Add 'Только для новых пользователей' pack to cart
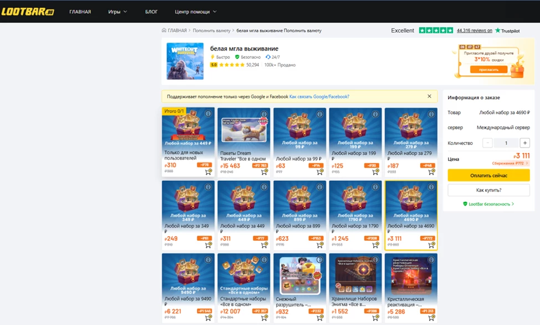540x325 pixels. tap(208, 171)
